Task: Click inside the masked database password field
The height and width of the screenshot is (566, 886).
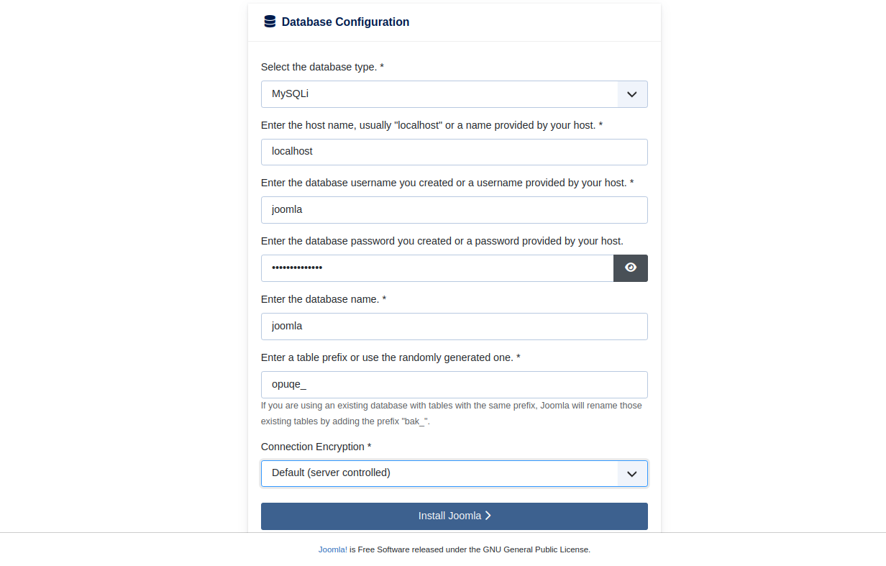Action: [437, 268]
